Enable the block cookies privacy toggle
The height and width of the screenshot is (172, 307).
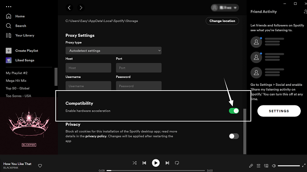pos(234,136)
